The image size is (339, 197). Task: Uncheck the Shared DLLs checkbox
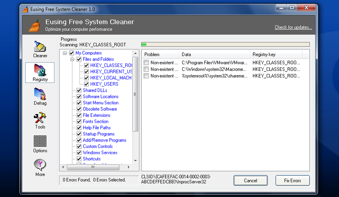tap(79, 90)
